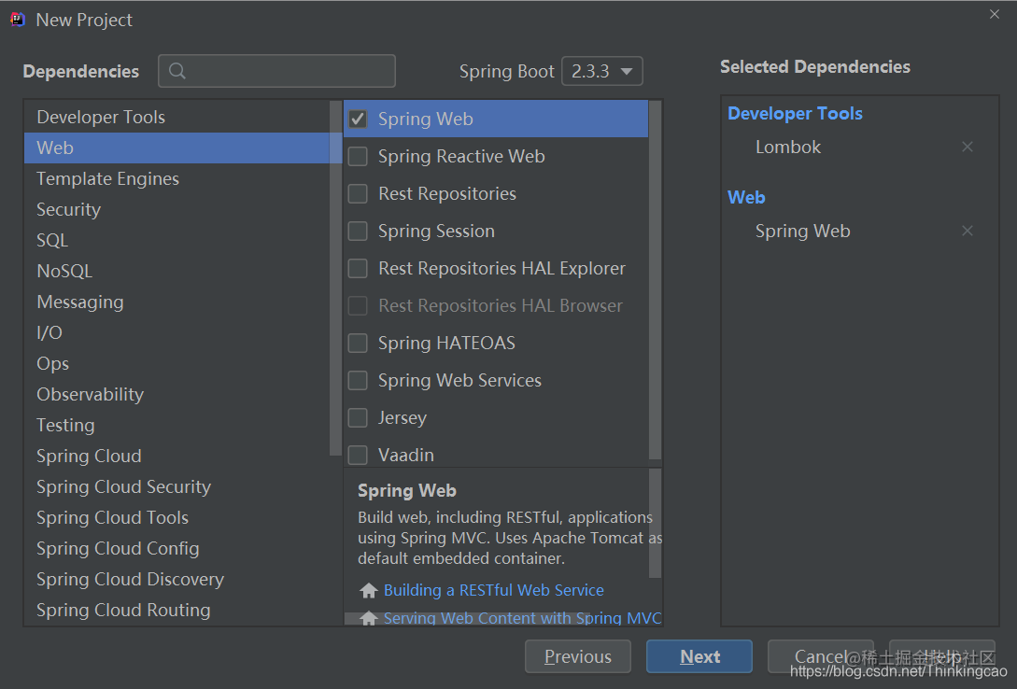Check the Rest Repositories checkbox
The width and height of the screenshot is (1017, 689).
coord(358,193)
